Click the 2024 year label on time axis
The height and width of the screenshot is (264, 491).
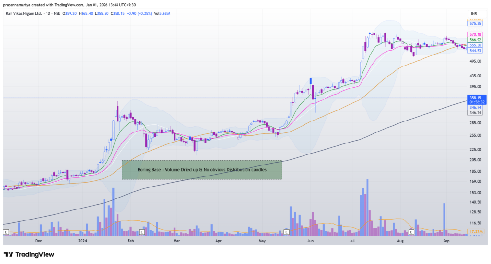tap(83, 241)
